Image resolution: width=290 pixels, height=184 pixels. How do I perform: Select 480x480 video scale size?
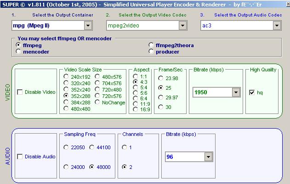pyautogui.click(x=66, y=108)
